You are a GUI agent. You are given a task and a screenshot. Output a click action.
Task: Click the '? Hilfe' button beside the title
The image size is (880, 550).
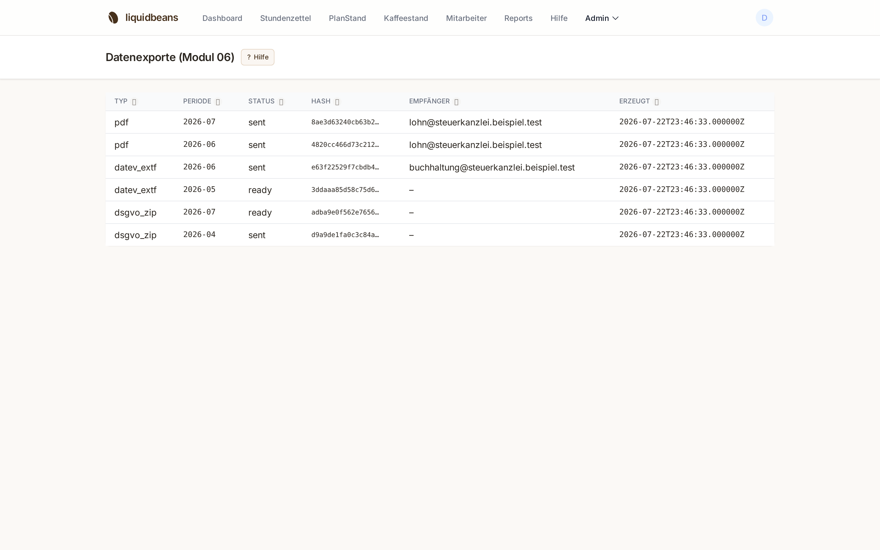(257, 57)
